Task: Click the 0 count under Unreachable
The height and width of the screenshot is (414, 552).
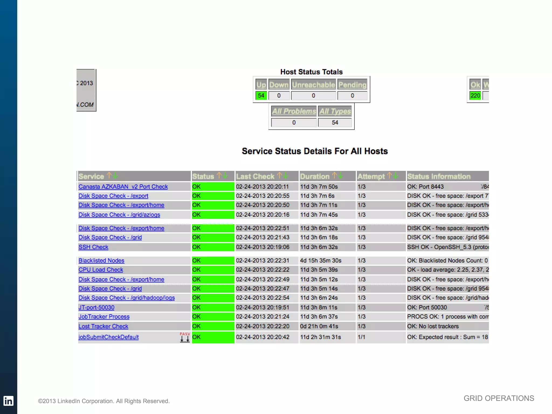Action: coord(313,95)
